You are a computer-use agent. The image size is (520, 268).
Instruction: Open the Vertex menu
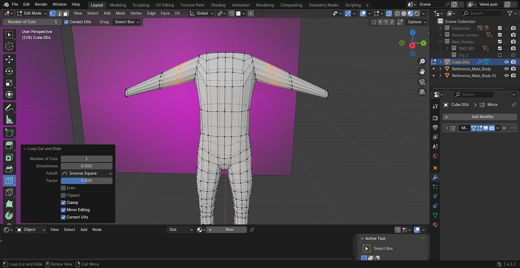point(136,13)
